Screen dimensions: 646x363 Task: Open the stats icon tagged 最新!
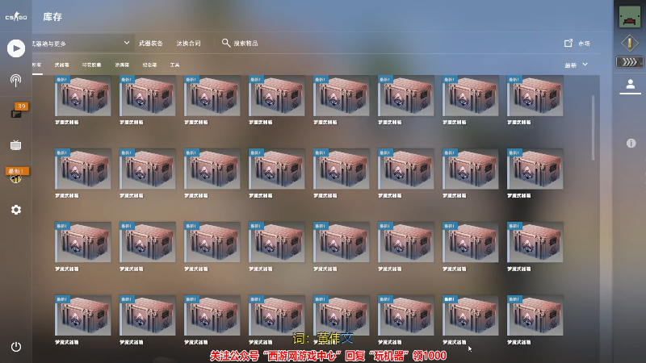17,175
